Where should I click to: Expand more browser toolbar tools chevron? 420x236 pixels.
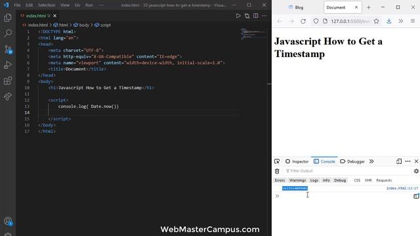click(401, 21)
